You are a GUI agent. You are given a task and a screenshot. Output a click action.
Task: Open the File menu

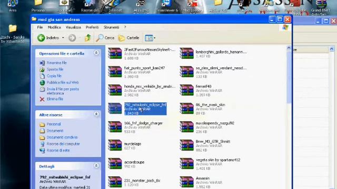40,27
